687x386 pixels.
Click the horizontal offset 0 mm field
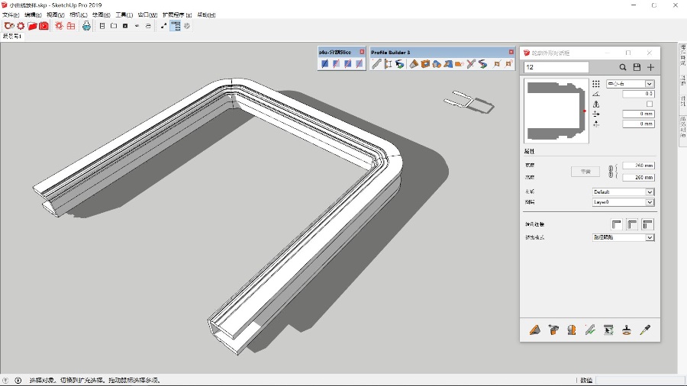(638, 114)
